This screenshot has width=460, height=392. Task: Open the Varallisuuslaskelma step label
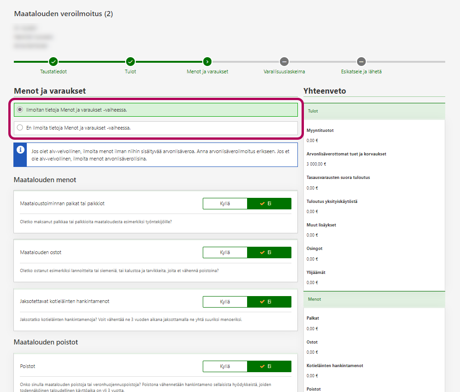[284, 72]
